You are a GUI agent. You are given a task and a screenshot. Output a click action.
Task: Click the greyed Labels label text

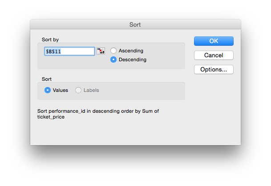91,90
